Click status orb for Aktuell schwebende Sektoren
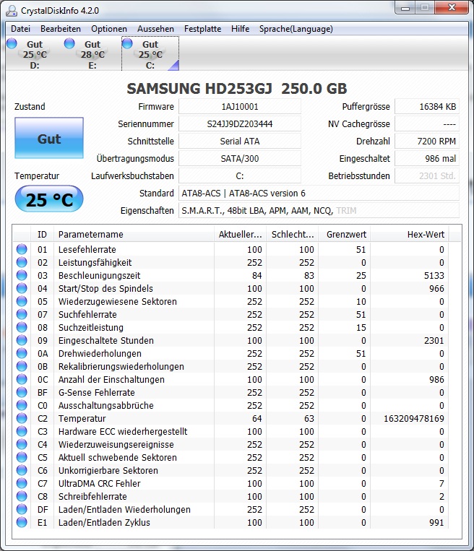 [22, 457]
